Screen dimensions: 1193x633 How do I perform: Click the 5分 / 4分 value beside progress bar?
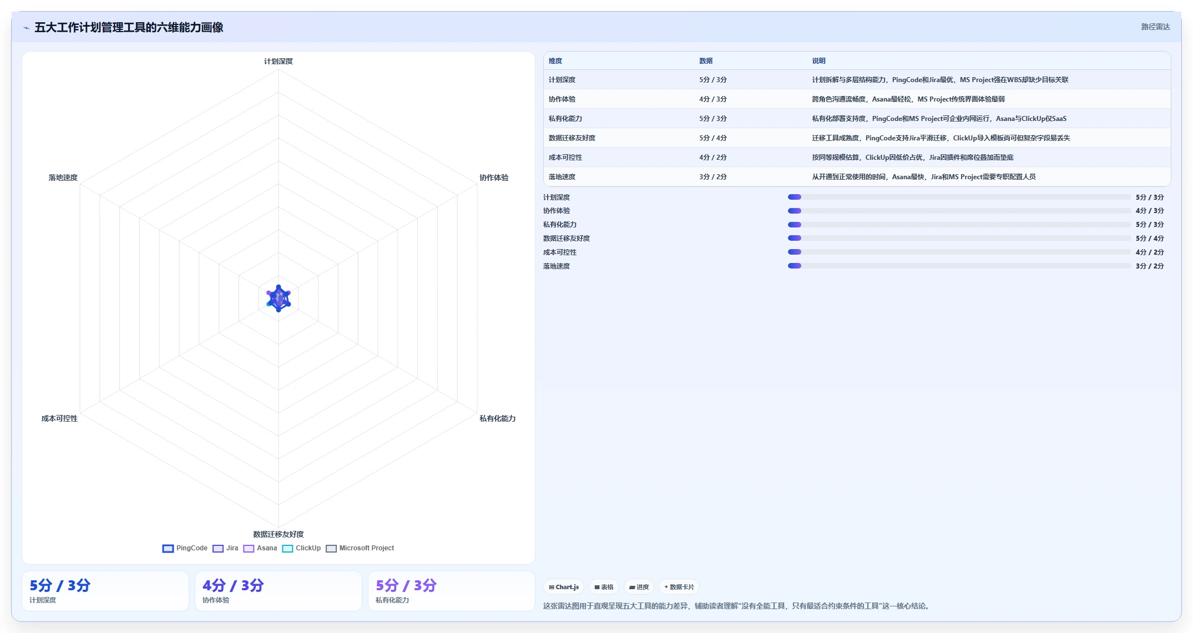pos(1150,239)
